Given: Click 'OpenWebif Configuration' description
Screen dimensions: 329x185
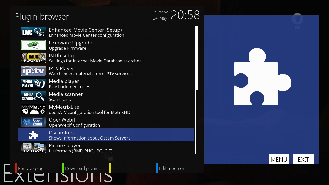Looking at the screenshot, I should pos(74,125).
